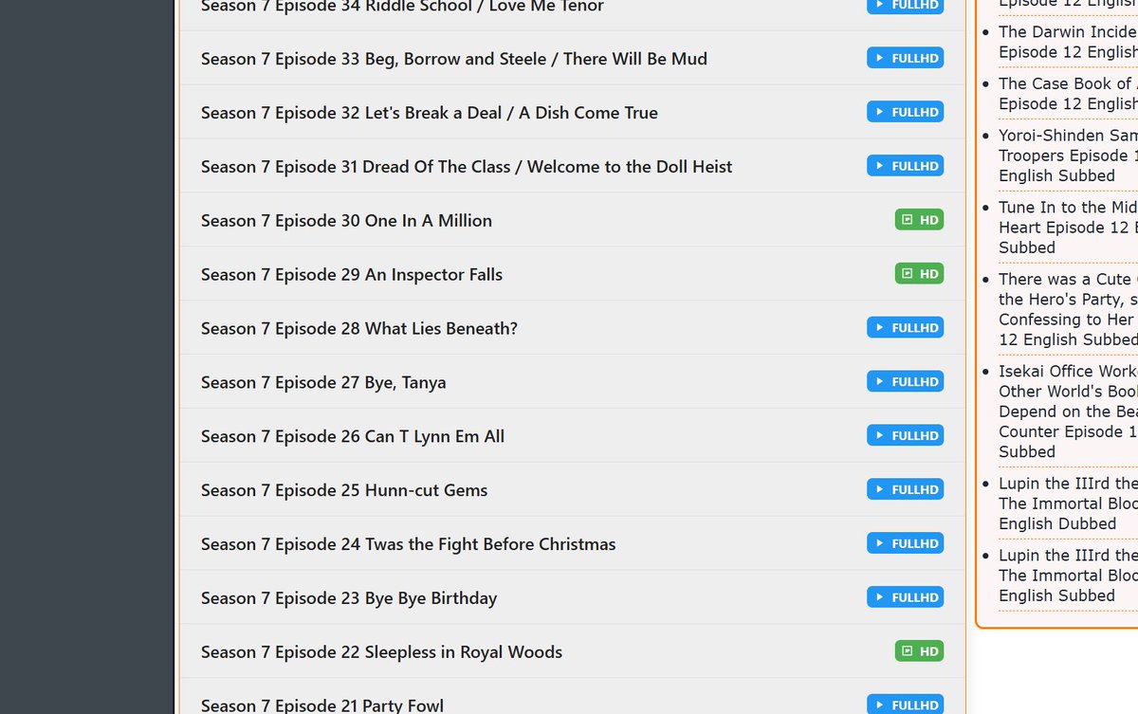Open Lupin the IIIrd English Subbed link
The height and width of the screenshot is (714, 1138).
click(x=1068, y=576)
